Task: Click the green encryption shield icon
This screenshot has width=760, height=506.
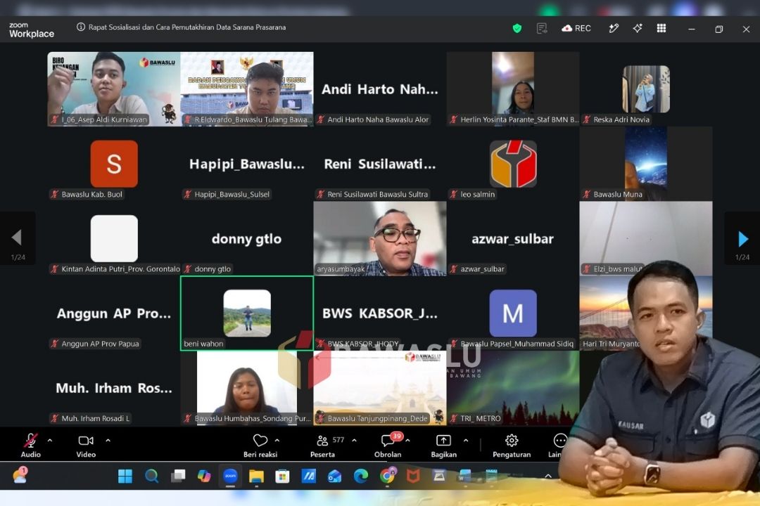Action: pyautogui.click(x=517, y=29)
